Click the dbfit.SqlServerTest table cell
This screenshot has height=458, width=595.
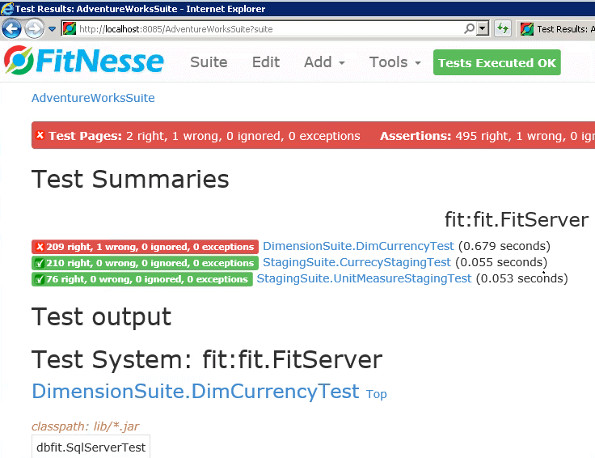91,447
